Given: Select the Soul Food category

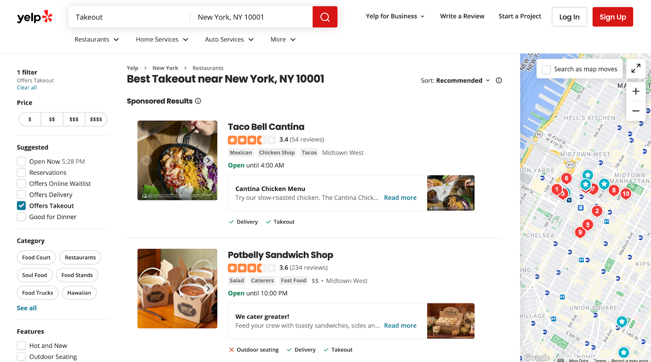Looking at the screenshot, I should 35,275.
